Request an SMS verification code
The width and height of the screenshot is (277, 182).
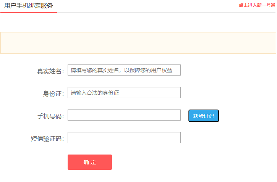click(203, 116)
